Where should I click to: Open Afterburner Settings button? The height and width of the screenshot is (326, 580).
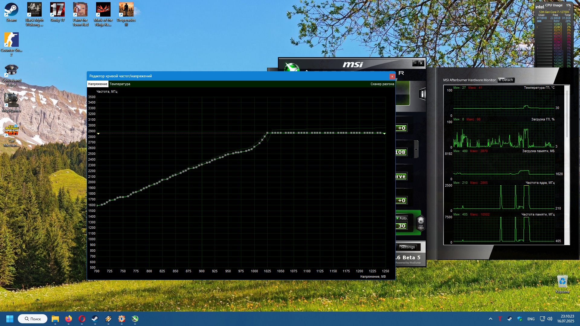tap(408, 247)
